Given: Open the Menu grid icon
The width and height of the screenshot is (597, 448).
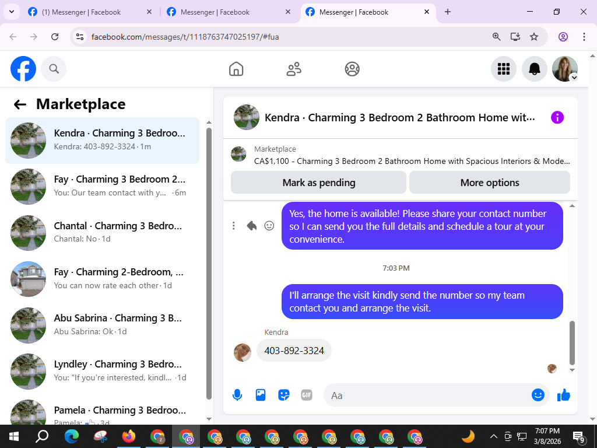Looking at the screenshot, I should pos(504,69).
